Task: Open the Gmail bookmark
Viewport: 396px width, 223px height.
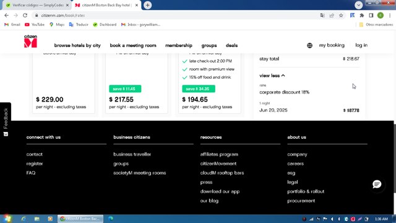Action: pos(12,25)
